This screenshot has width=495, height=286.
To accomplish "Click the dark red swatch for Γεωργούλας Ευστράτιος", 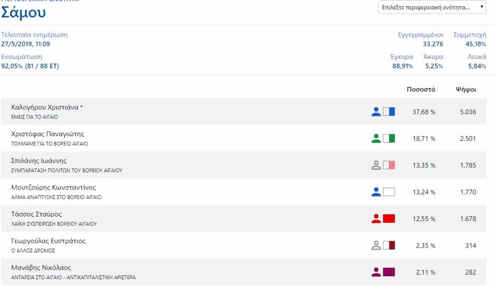I will click(x=389, y=245).
